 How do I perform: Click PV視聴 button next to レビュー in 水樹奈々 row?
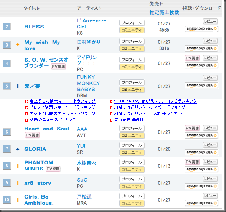(192, 162)
